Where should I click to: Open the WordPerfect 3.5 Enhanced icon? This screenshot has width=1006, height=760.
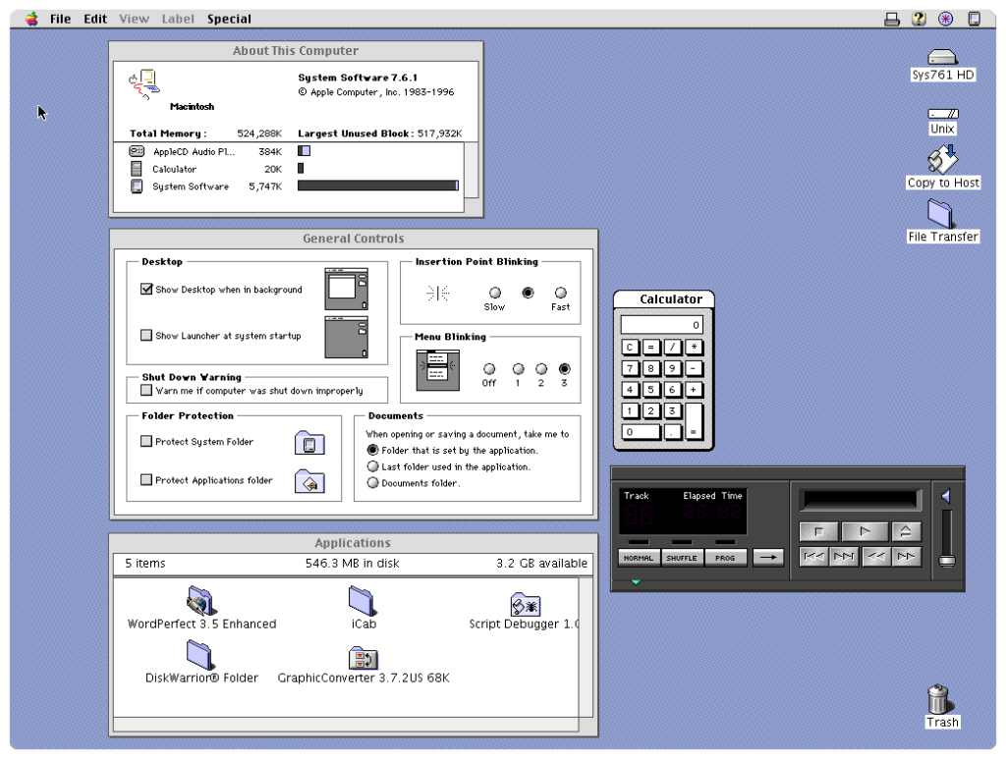pyautogui.click(x=201, y=600)
